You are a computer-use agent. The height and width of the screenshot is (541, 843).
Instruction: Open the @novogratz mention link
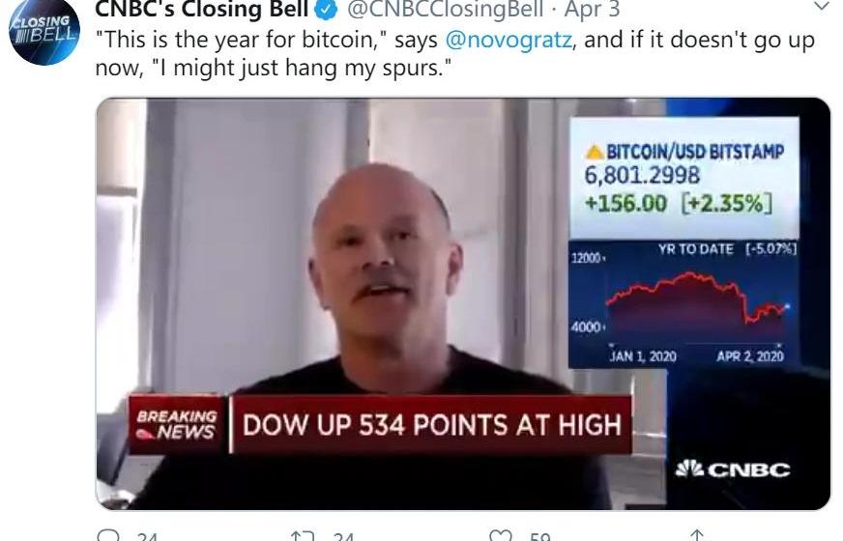coord(509,40)
